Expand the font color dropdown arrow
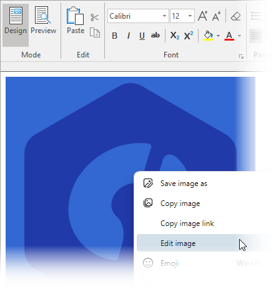This screenshot has height=289, width=276. point(240,36)
